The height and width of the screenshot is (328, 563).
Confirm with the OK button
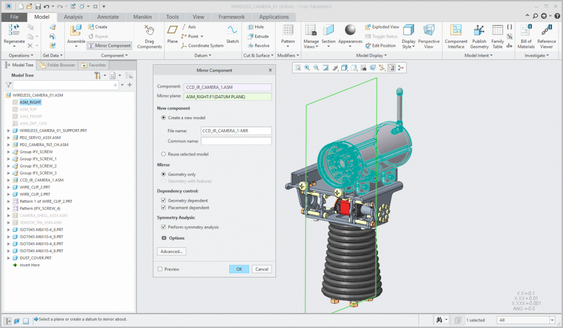(x=239, y=269)
